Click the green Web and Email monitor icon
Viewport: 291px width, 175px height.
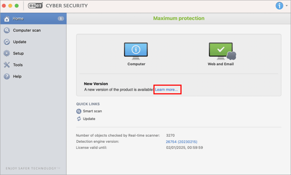click(x=222, y=51)
